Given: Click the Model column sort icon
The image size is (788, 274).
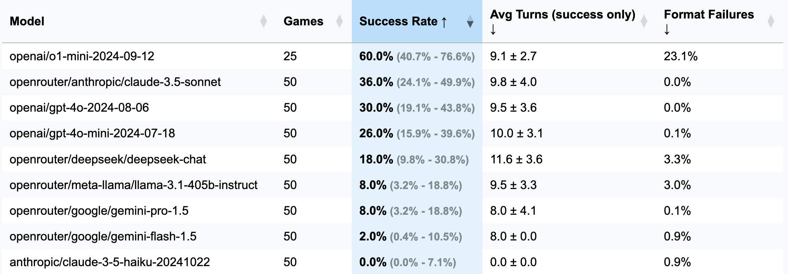Looking at the screenshot, I should click(x=263, y=21).
